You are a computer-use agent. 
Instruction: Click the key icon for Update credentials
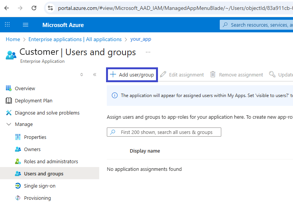[x=272, y=74]
